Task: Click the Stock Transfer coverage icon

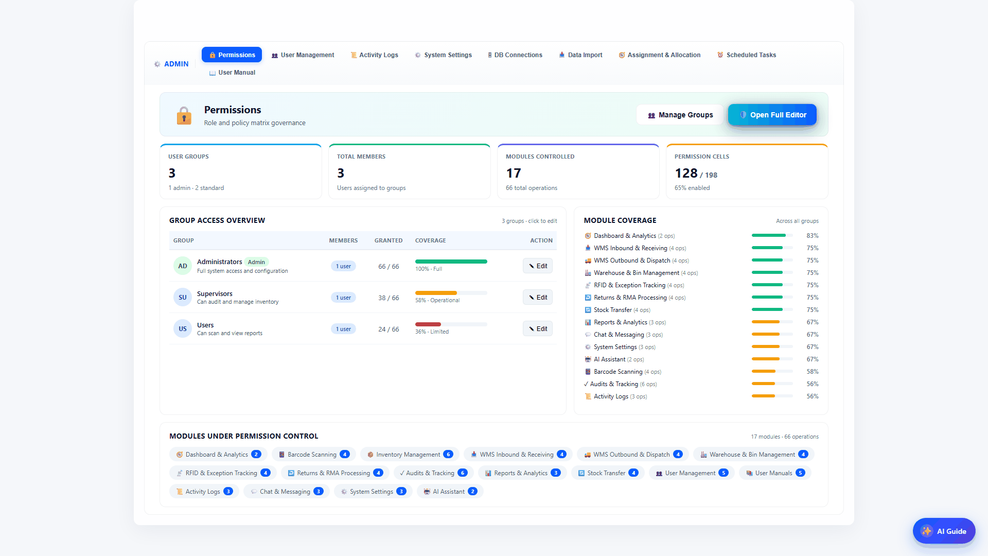Action: [x=588, y=310]
